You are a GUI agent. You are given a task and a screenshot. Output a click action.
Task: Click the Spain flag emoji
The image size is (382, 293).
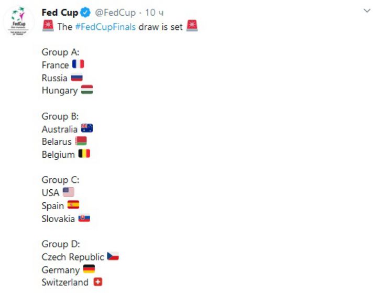[x=73, y=205]
